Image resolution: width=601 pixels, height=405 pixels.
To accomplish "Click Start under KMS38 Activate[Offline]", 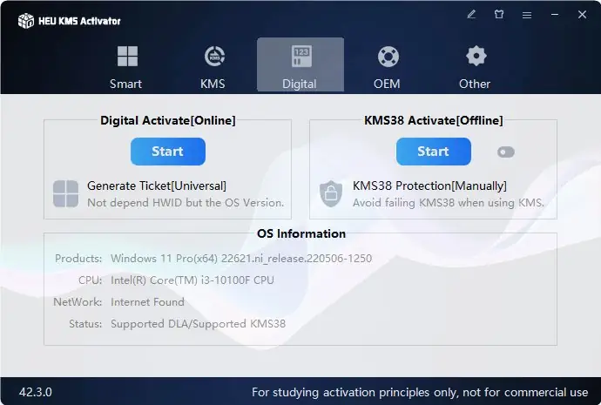I will 434,152.
